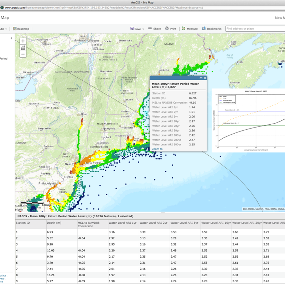Screen dimensions: 285x285
Task: Click the Zoom to link in popup
Action: click(157, 149)
